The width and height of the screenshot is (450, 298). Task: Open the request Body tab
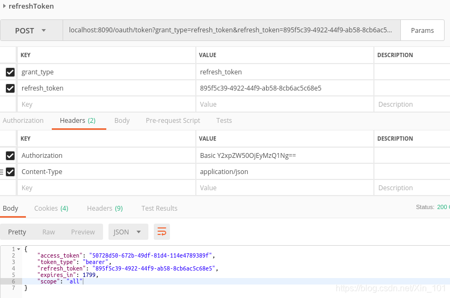[122, 121]
